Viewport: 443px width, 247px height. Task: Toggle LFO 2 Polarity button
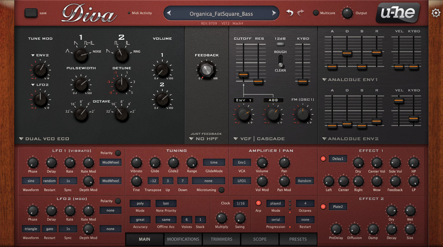[x=118, y=201]
